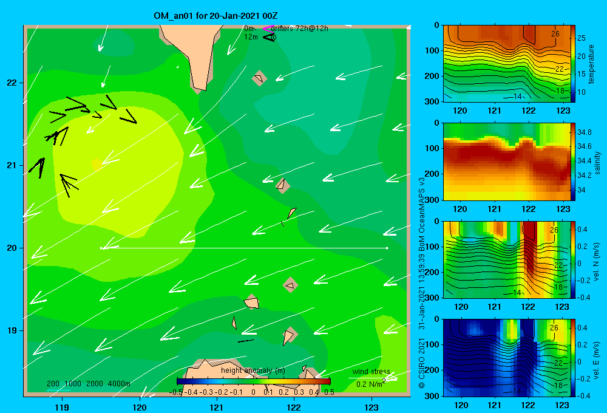Open the temperature depth section panel

[507, 64]
